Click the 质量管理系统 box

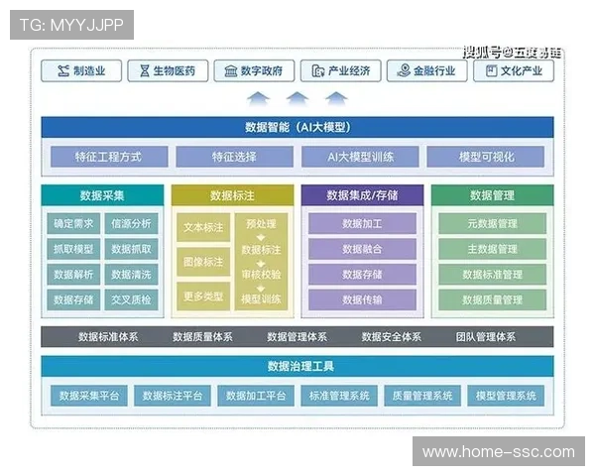tap(422, 396)
